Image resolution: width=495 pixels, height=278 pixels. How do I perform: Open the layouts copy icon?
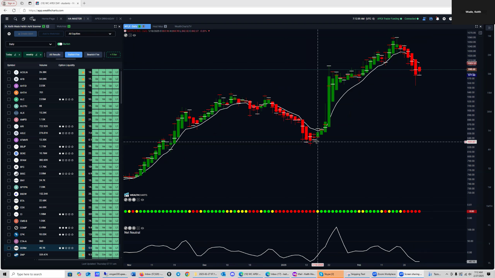pos(23,19)
